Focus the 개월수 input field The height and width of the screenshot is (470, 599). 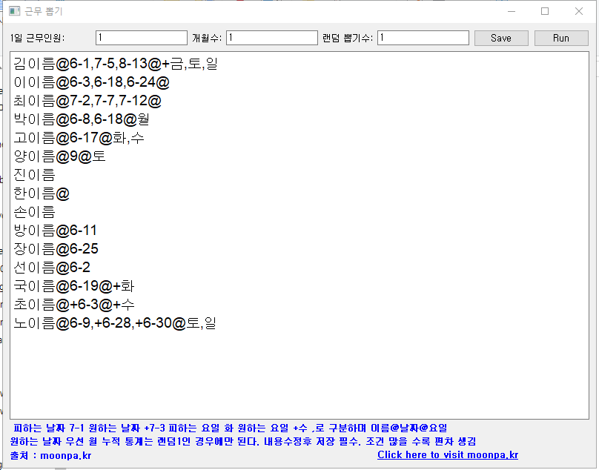coord(272,38)
